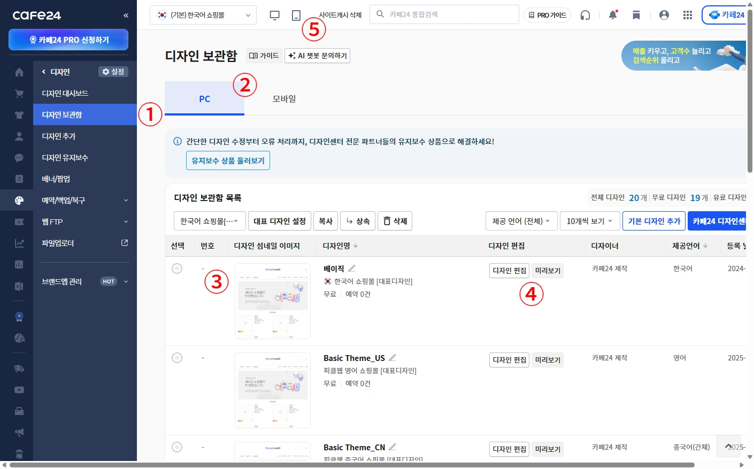The width and height of the screenshot is (754, 469).
Task: Select the Basic Theme_CN radio button
Action: (177, 447)
